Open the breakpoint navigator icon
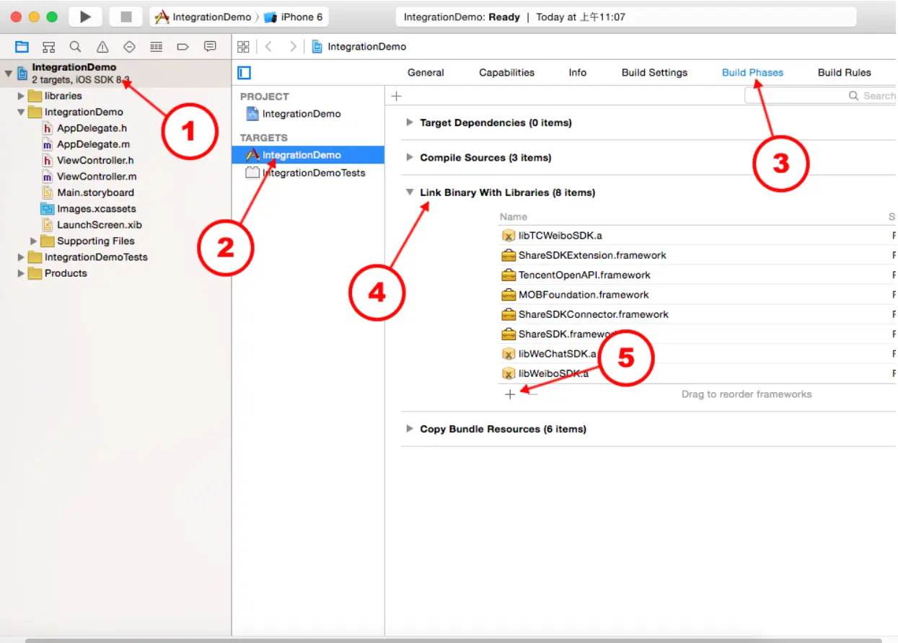Viewport: 898px width, 643px height. pos(182,47)
